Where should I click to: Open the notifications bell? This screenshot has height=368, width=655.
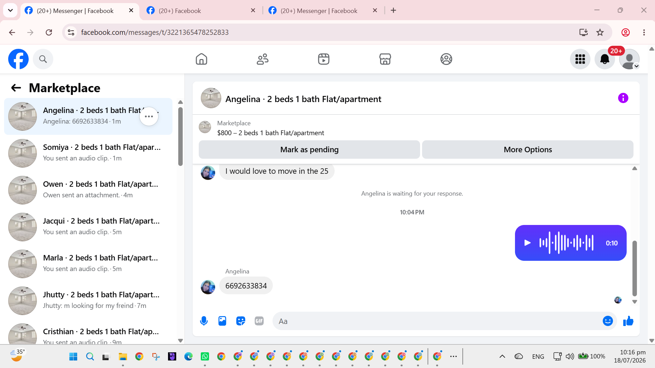(605, 59)
